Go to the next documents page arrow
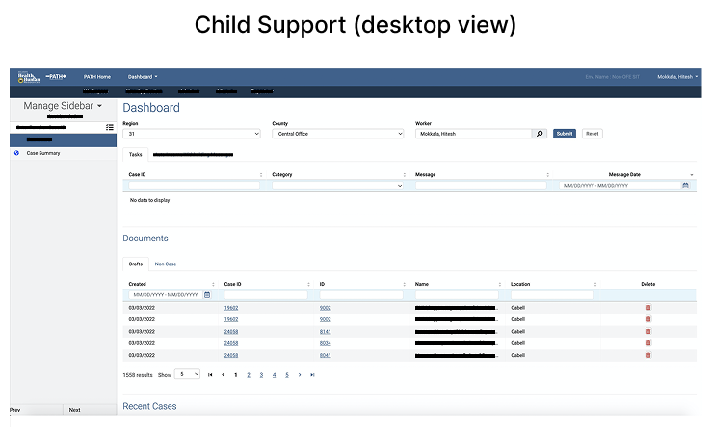 tap(300, 374)
